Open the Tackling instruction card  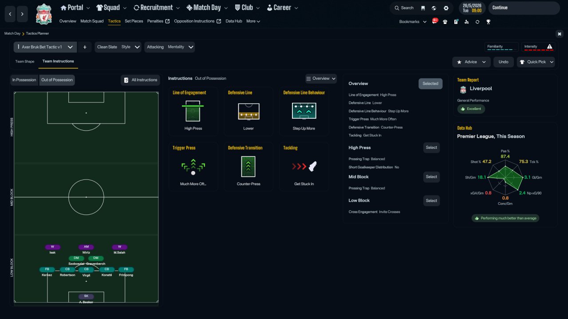[304, 167]
